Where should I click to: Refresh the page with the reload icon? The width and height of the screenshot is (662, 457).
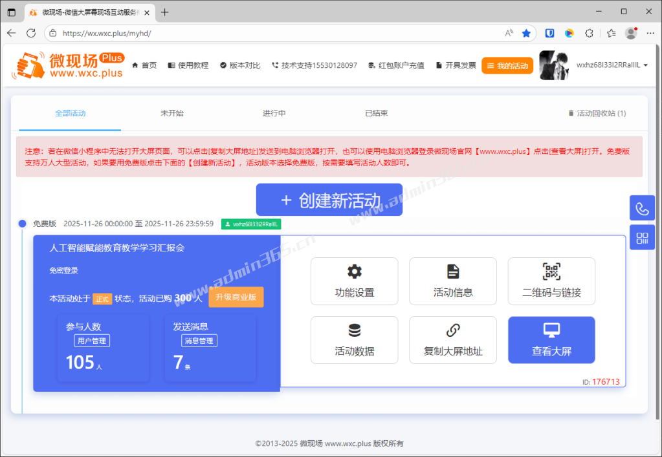pyautogui.click(x=31, y=33)
